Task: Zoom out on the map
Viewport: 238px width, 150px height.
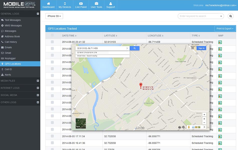Action: coord(204,123)
